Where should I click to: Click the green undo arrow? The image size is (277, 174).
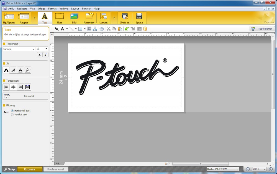[x=127, y=29]
